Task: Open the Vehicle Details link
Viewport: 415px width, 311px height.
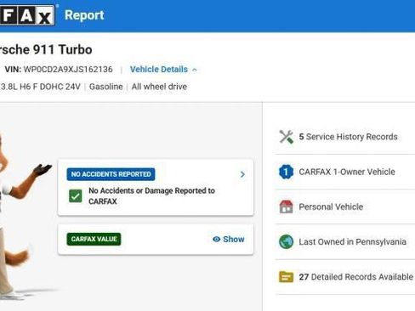Action: click(159, 70)
